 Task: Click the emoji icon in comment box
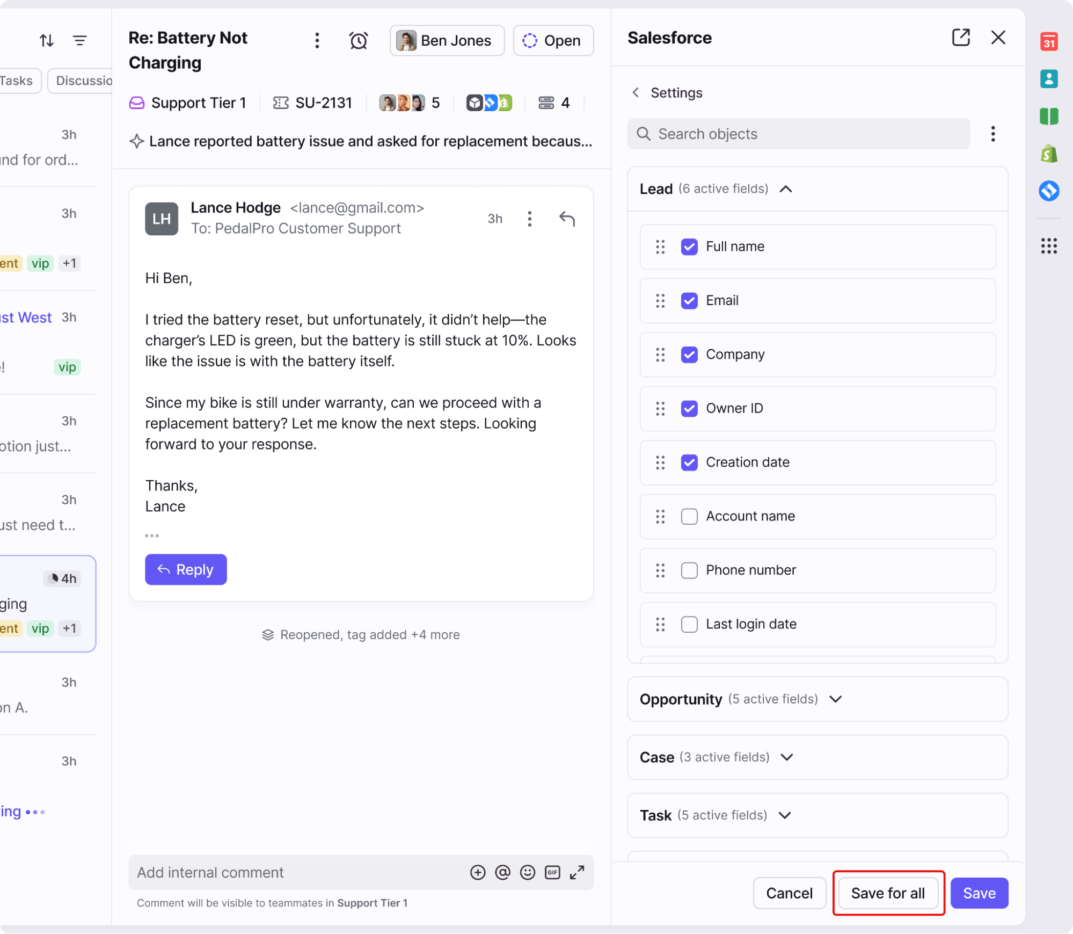coord(527,872)
